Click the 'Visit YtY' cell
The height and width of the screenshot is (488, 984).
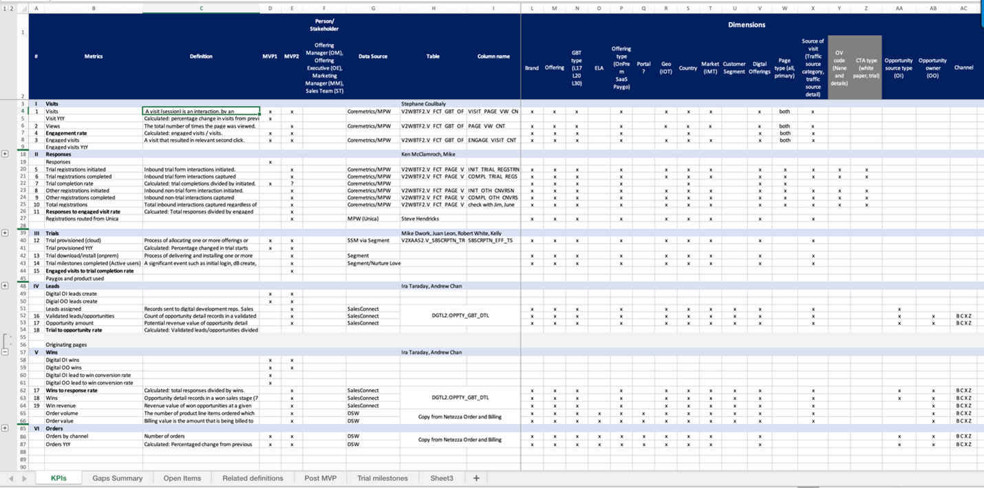coord(94,118)
